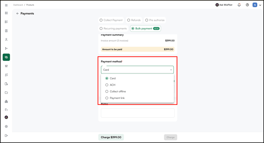
Task: Open the Products breadcrumb link
Action: (30, 5)
